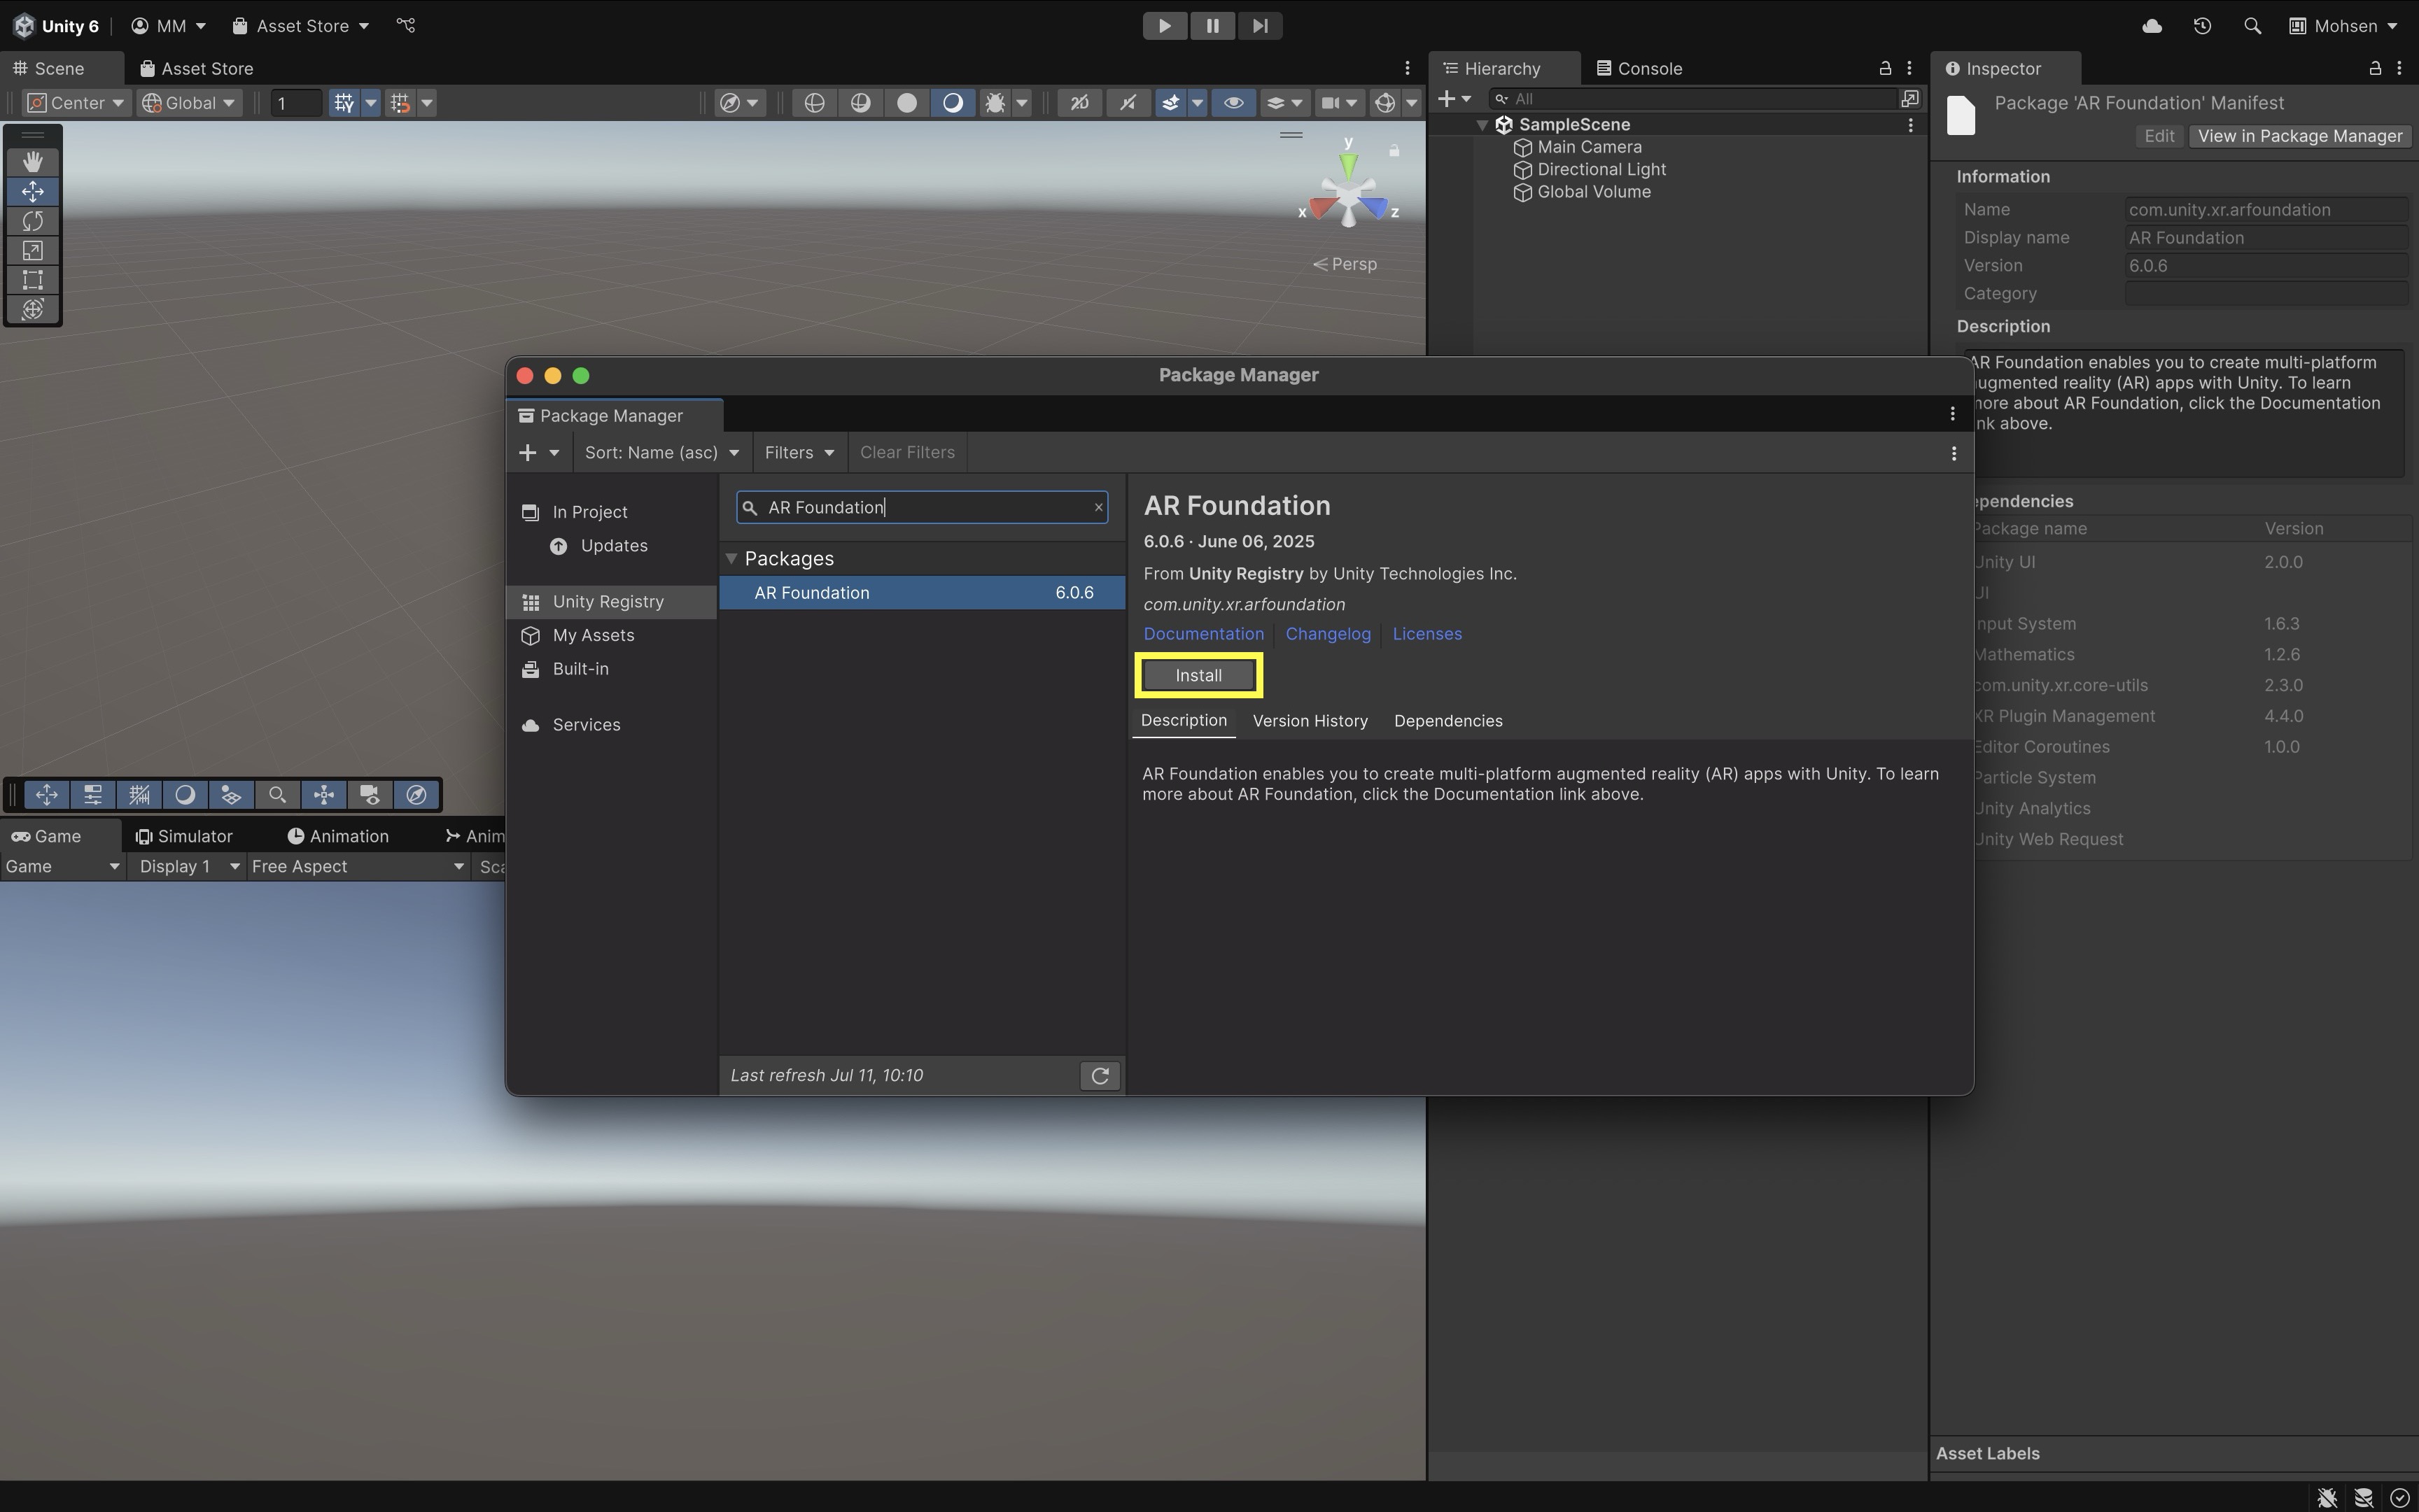Click the global search magnifier icon
The width and height of the screenshot is (2419, 1512).
tap(2252, 26)
